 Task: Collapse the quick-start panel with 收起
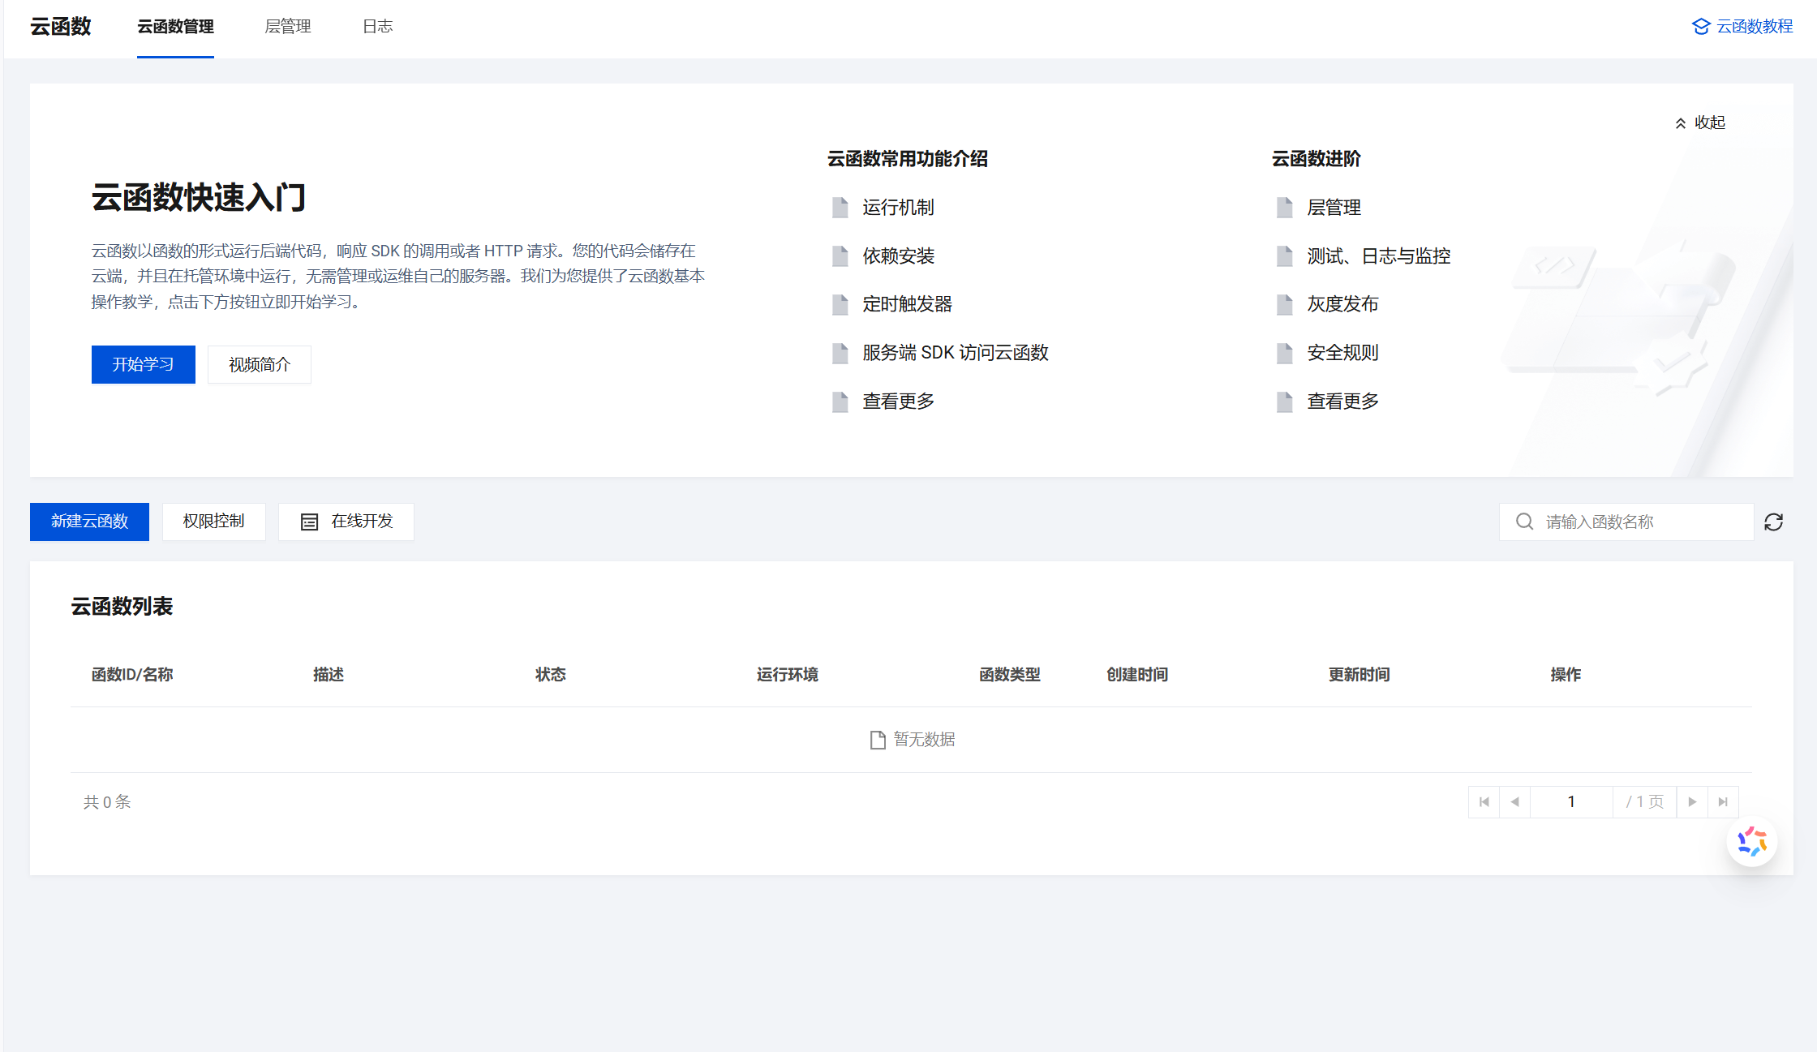coord(1700,122)
